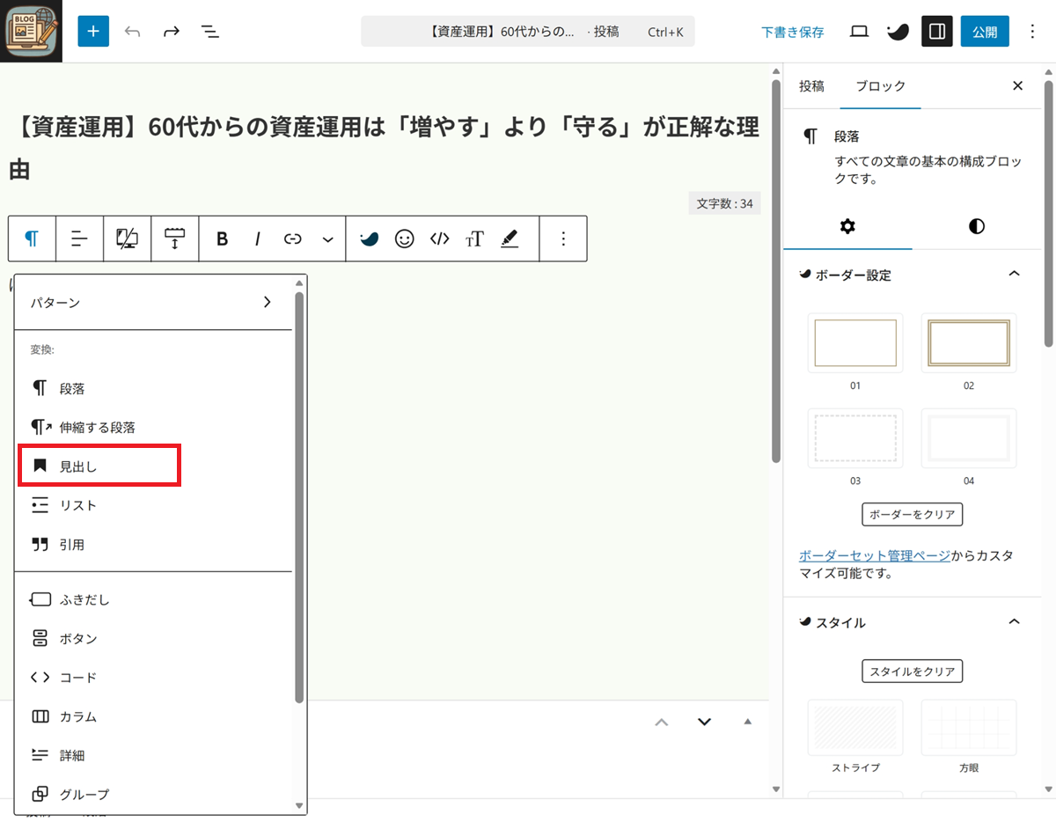The height and width of the screenshot is (822, 1056).
Task: Open the emoji smiley icon
Action: click(404, 239)
